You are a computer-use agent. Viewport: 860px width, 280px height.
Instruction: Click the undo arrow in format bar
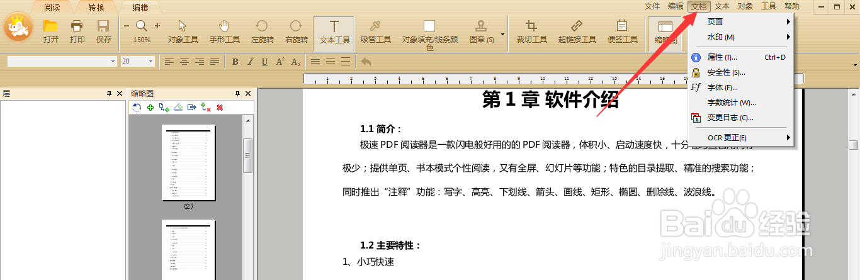pyautogui.click(x=366, y=62)
